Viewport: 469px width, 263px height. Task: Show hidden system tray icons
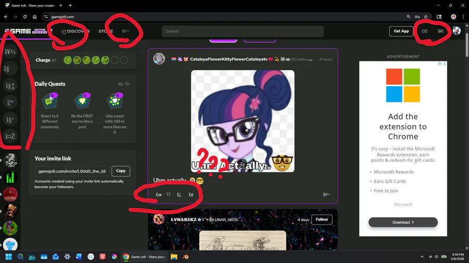pyautogui.click(x=422, y=257)
